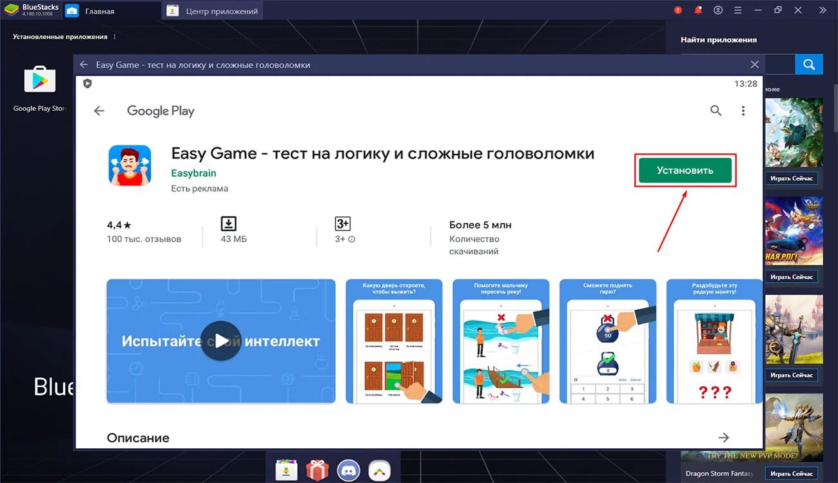Switch to the Центр приложений tab
This screenshot has height=483, width=838.
213,11
